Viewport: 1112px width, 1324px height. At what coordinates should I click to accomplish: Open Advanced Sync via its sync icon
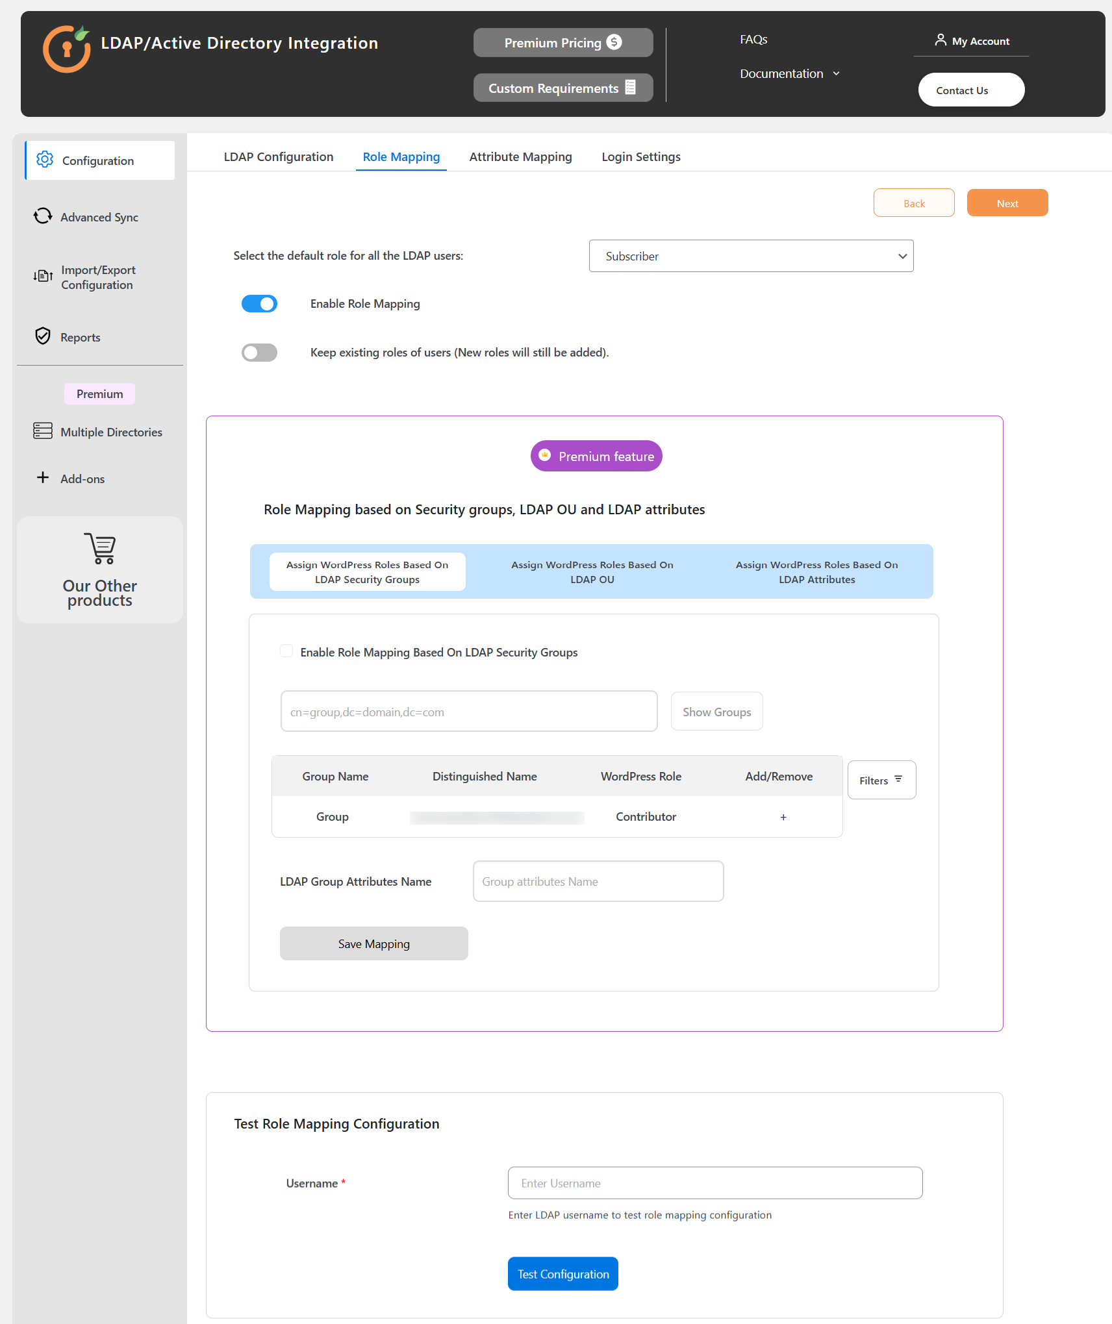click(x=43, y=216)
